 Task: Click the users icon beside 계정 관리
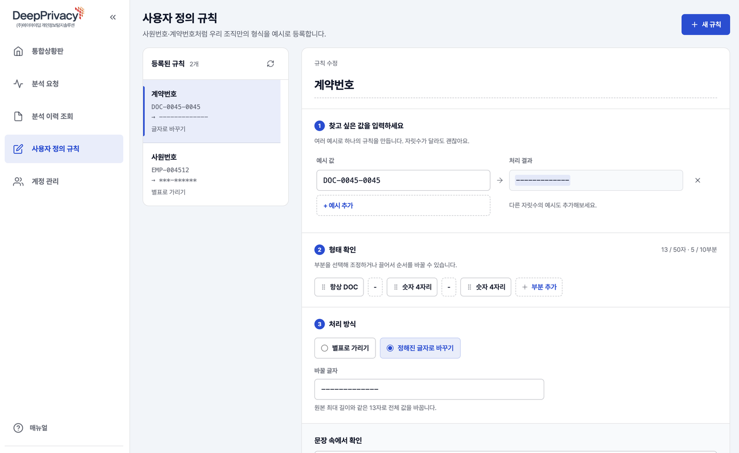pyautogui.click(x=18, y=181)
